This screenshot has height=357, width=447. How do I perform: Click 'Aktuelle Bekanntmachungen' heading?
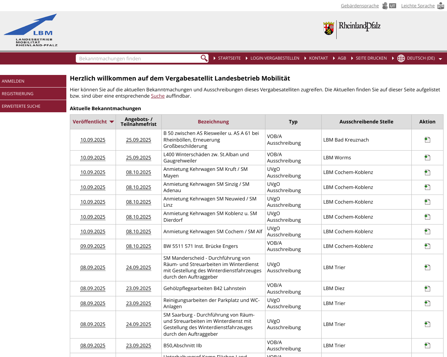pyautogui.click(x=105, y=108)
